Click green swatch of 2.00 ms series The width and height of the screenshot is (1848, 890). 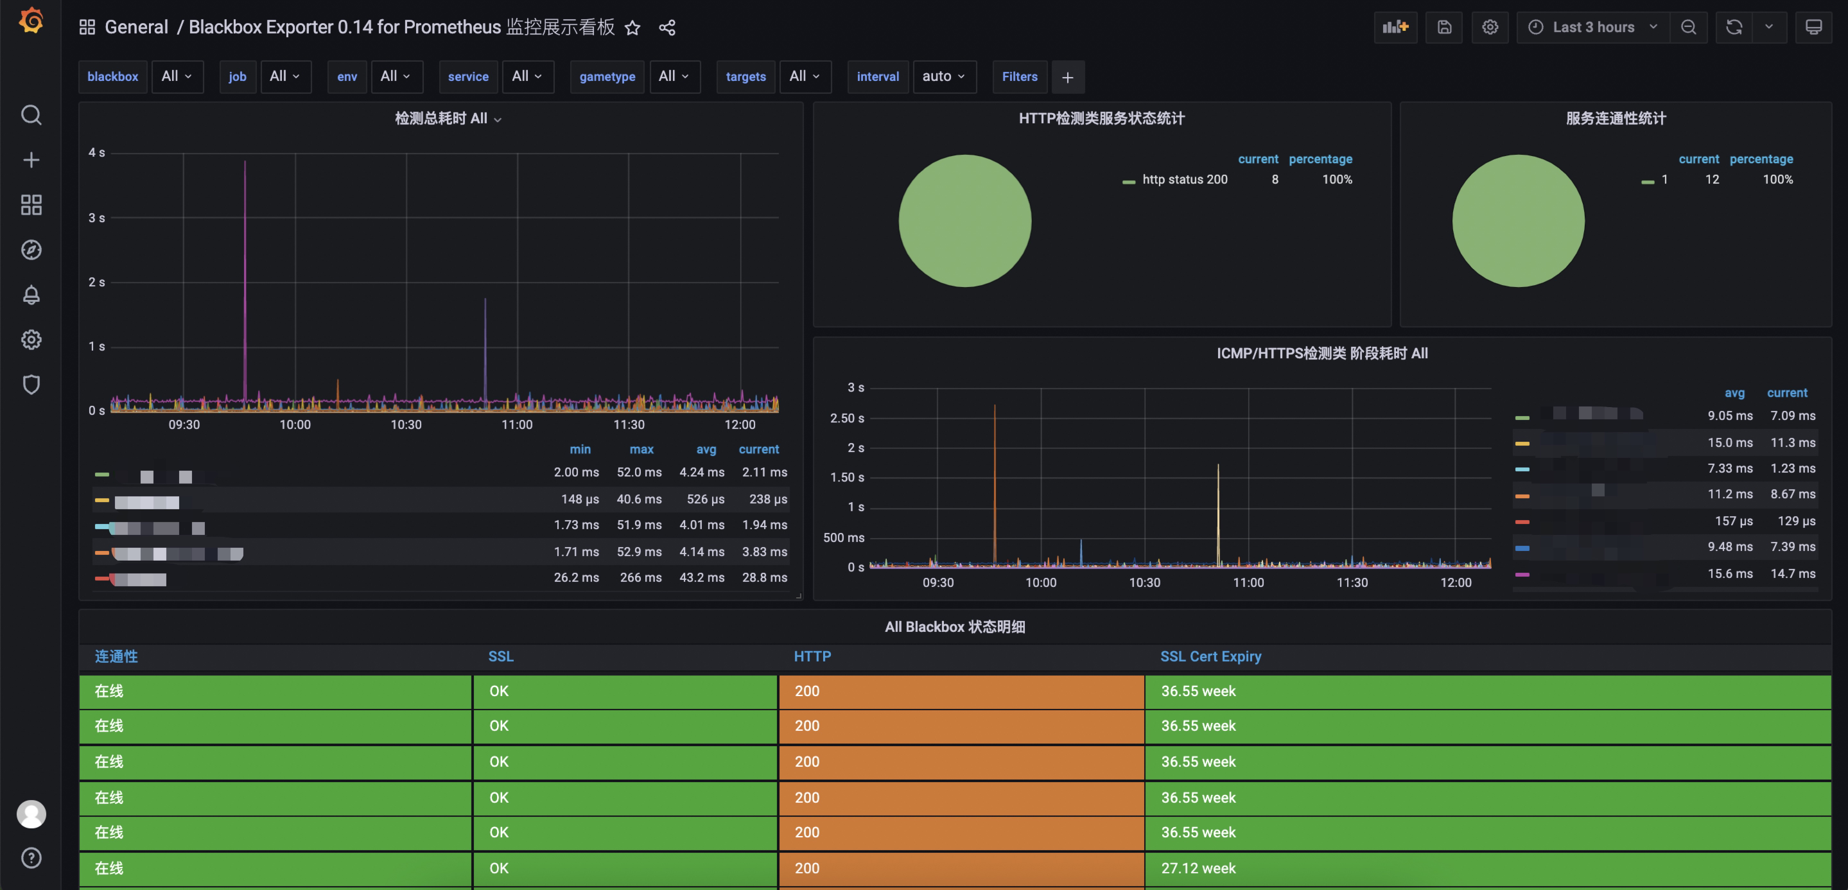(x=102, y=475)
